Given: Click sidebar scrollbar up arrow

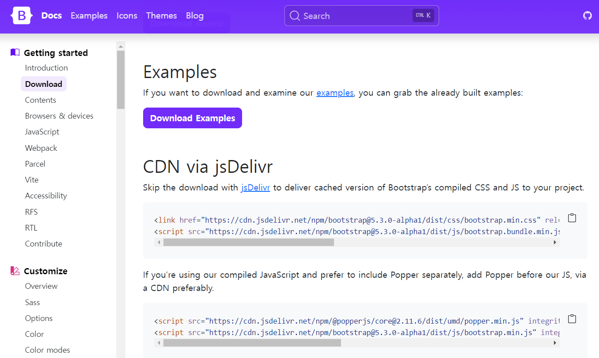Looking at the screenshot, I should point(121,46).
